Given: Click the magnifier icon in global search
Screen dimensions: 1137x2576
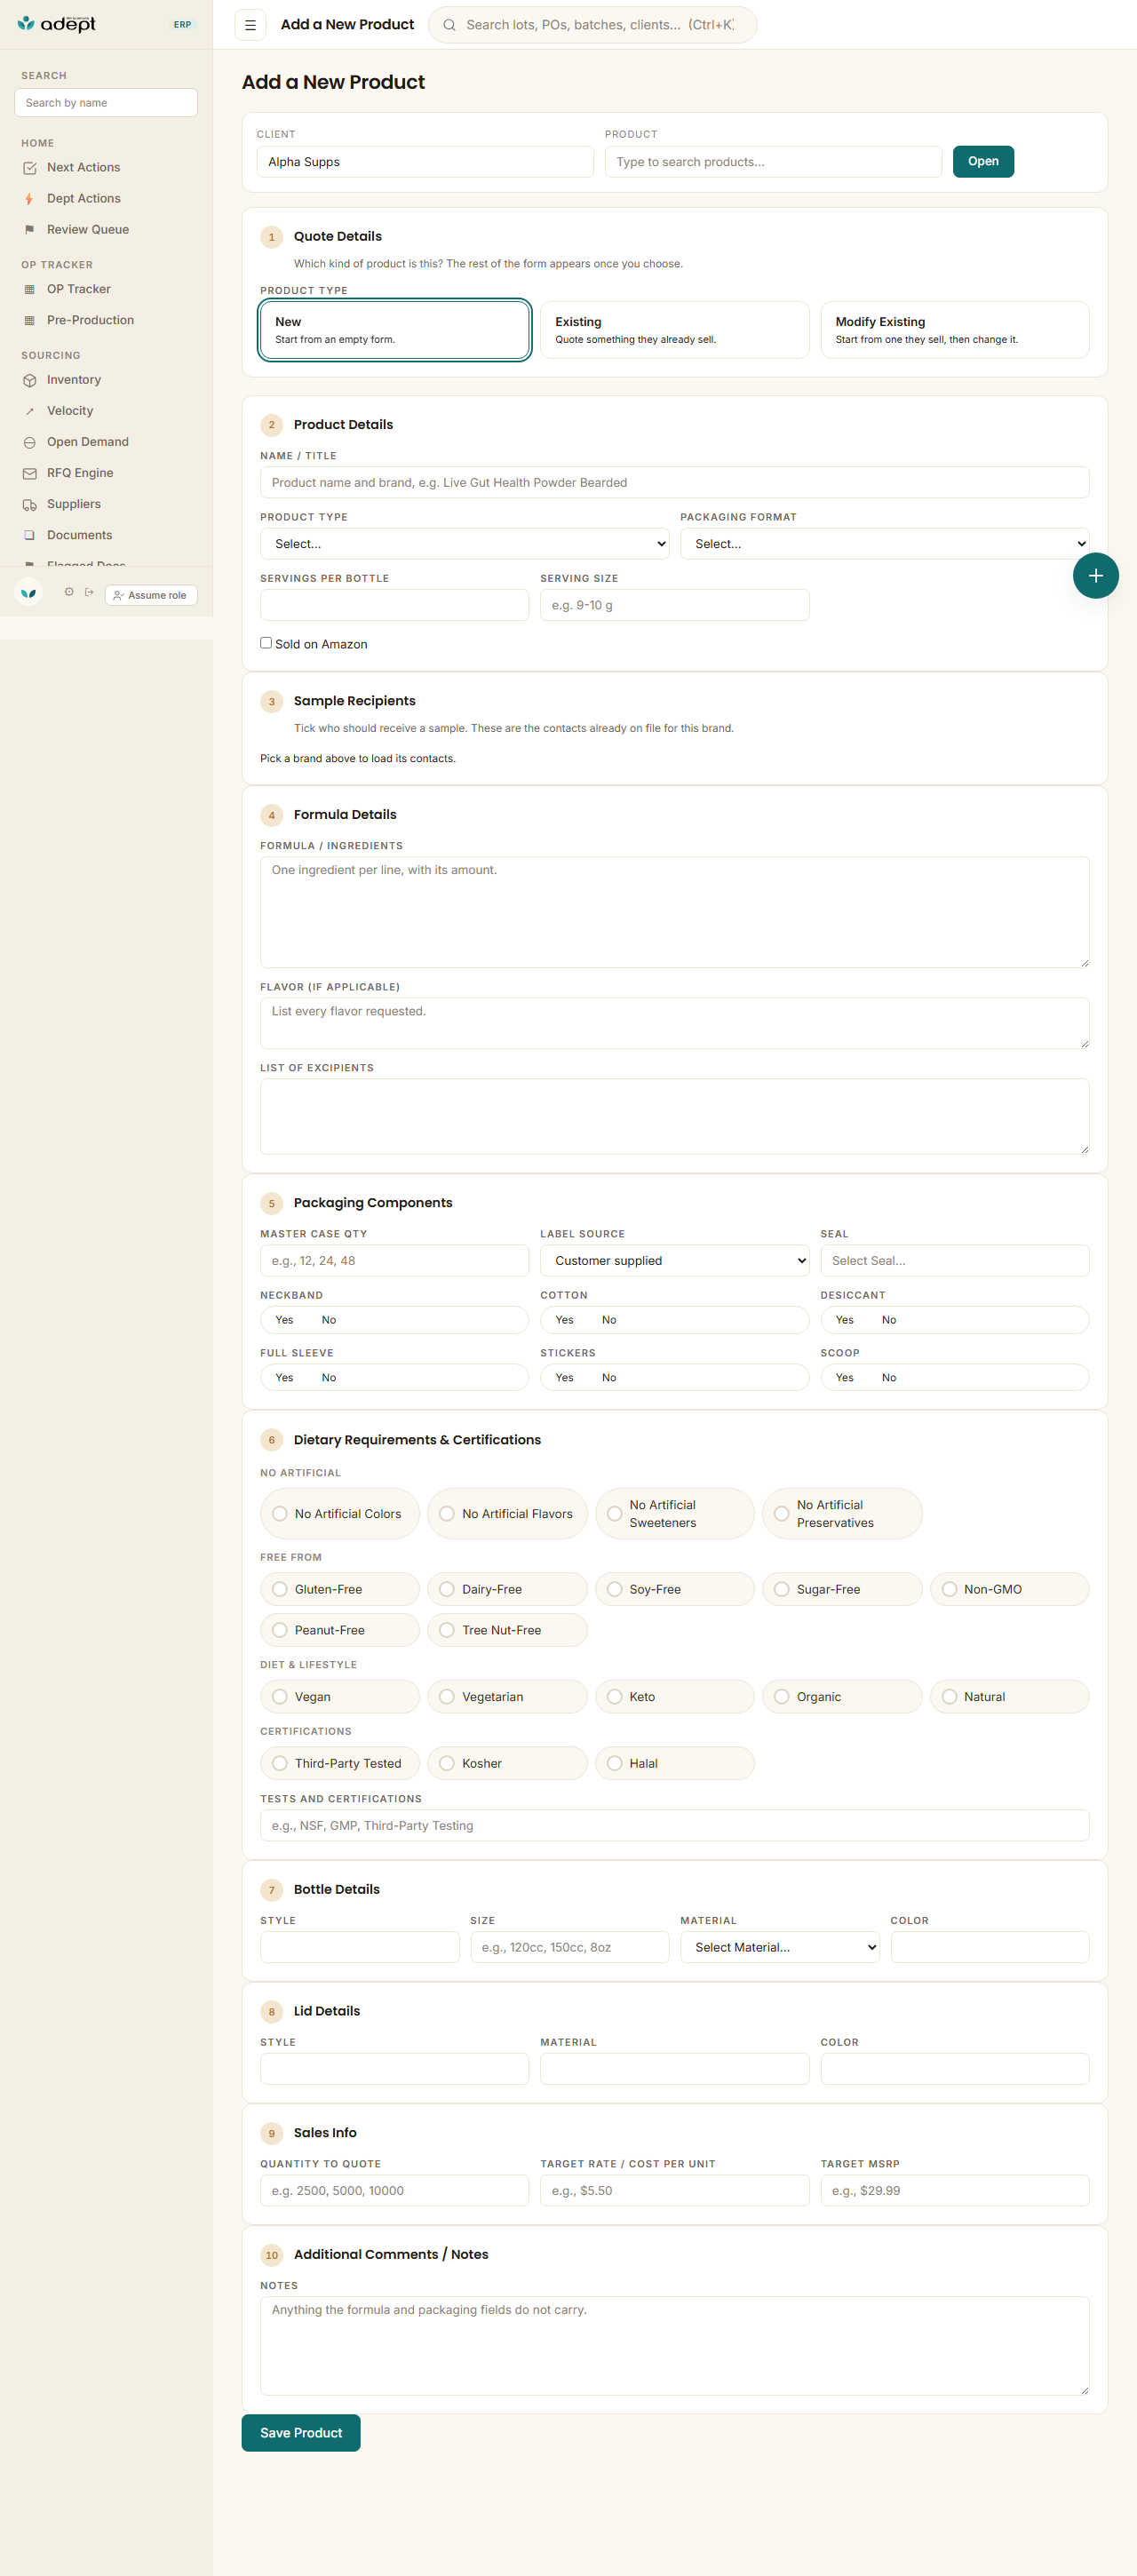Looking at the screenshot, I should pyautogui.click(x=450, y=25).
